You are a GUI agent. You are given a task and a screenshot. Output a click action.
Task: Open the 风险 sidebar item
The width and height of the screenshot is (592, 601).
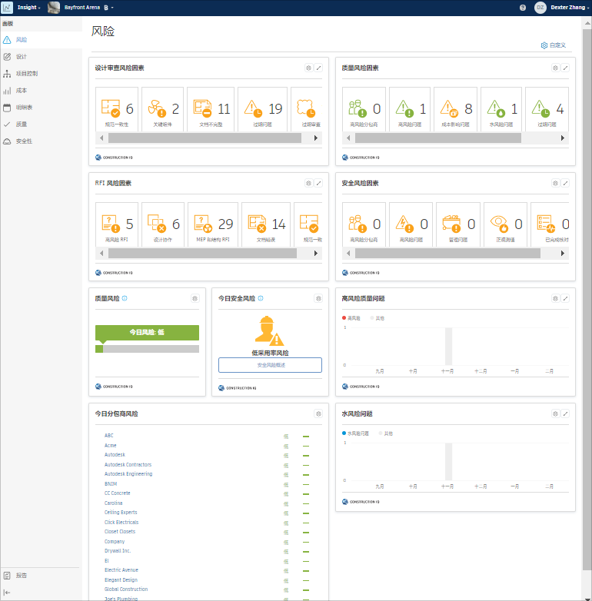point(41,40)
